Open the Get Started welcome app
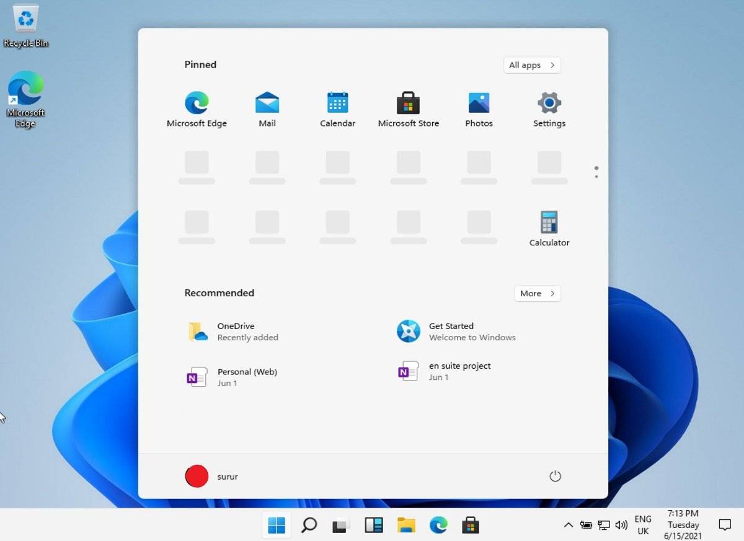 [451, 331]
